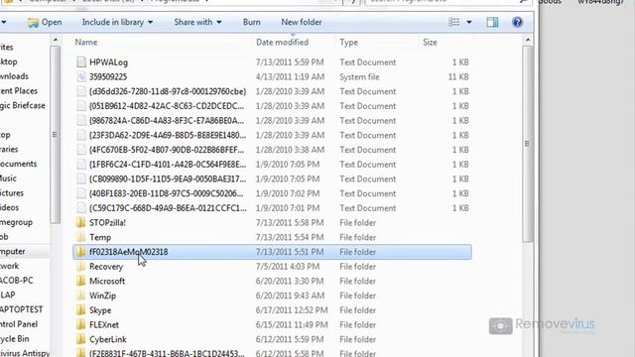Click the FLEXnet folder name
Screen dimensions: 635x357
point(104,324)
